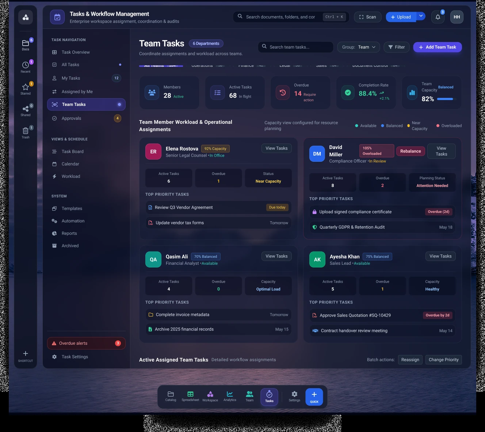The image size is (485, 432).
Task: Open Trash in the left rail
Action: pos(26,133)
